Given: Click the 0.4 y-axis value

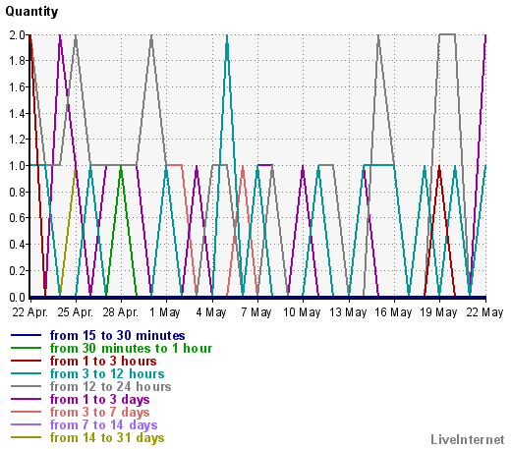Looking at the screenshot, I should pos(18,245).
